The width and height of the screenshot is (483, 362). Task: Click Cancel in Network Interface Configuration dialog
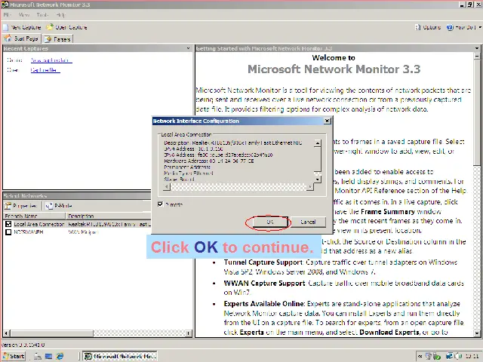tap(308, 222)
